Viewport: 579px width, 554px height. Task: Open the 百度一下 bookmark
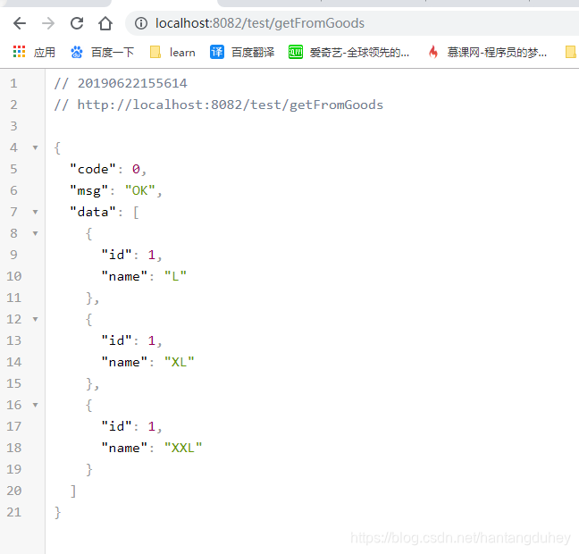[113, 52]
